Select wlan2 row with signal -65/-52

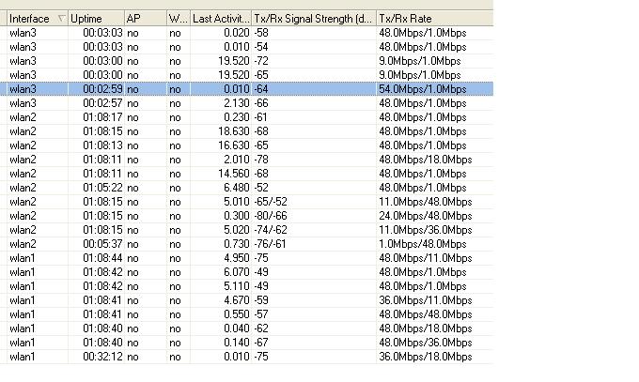tap(246, 202)
